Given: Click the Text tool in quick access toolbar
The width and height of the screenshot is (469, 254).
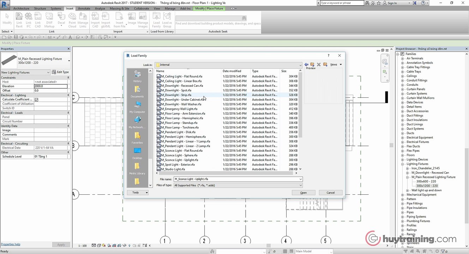Looking at the screenshot, I should pos(70,37).
